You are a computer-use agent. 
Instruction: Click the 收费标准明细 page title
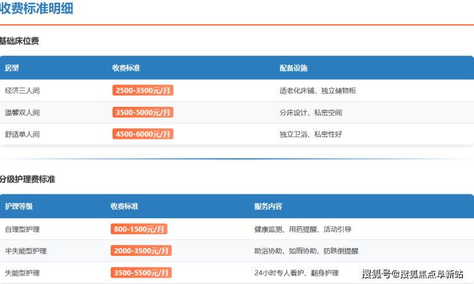(37, 9)
